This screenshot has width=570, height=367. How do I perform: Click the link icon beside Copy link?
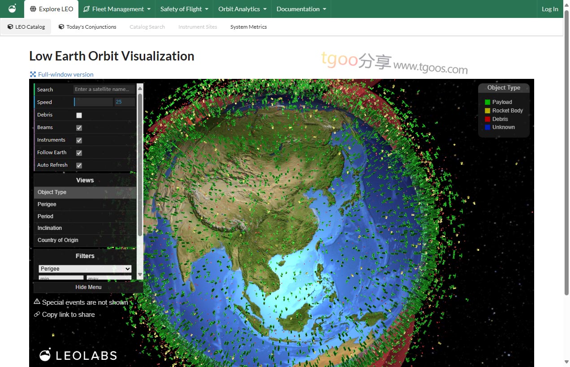[x=37, y=315]
